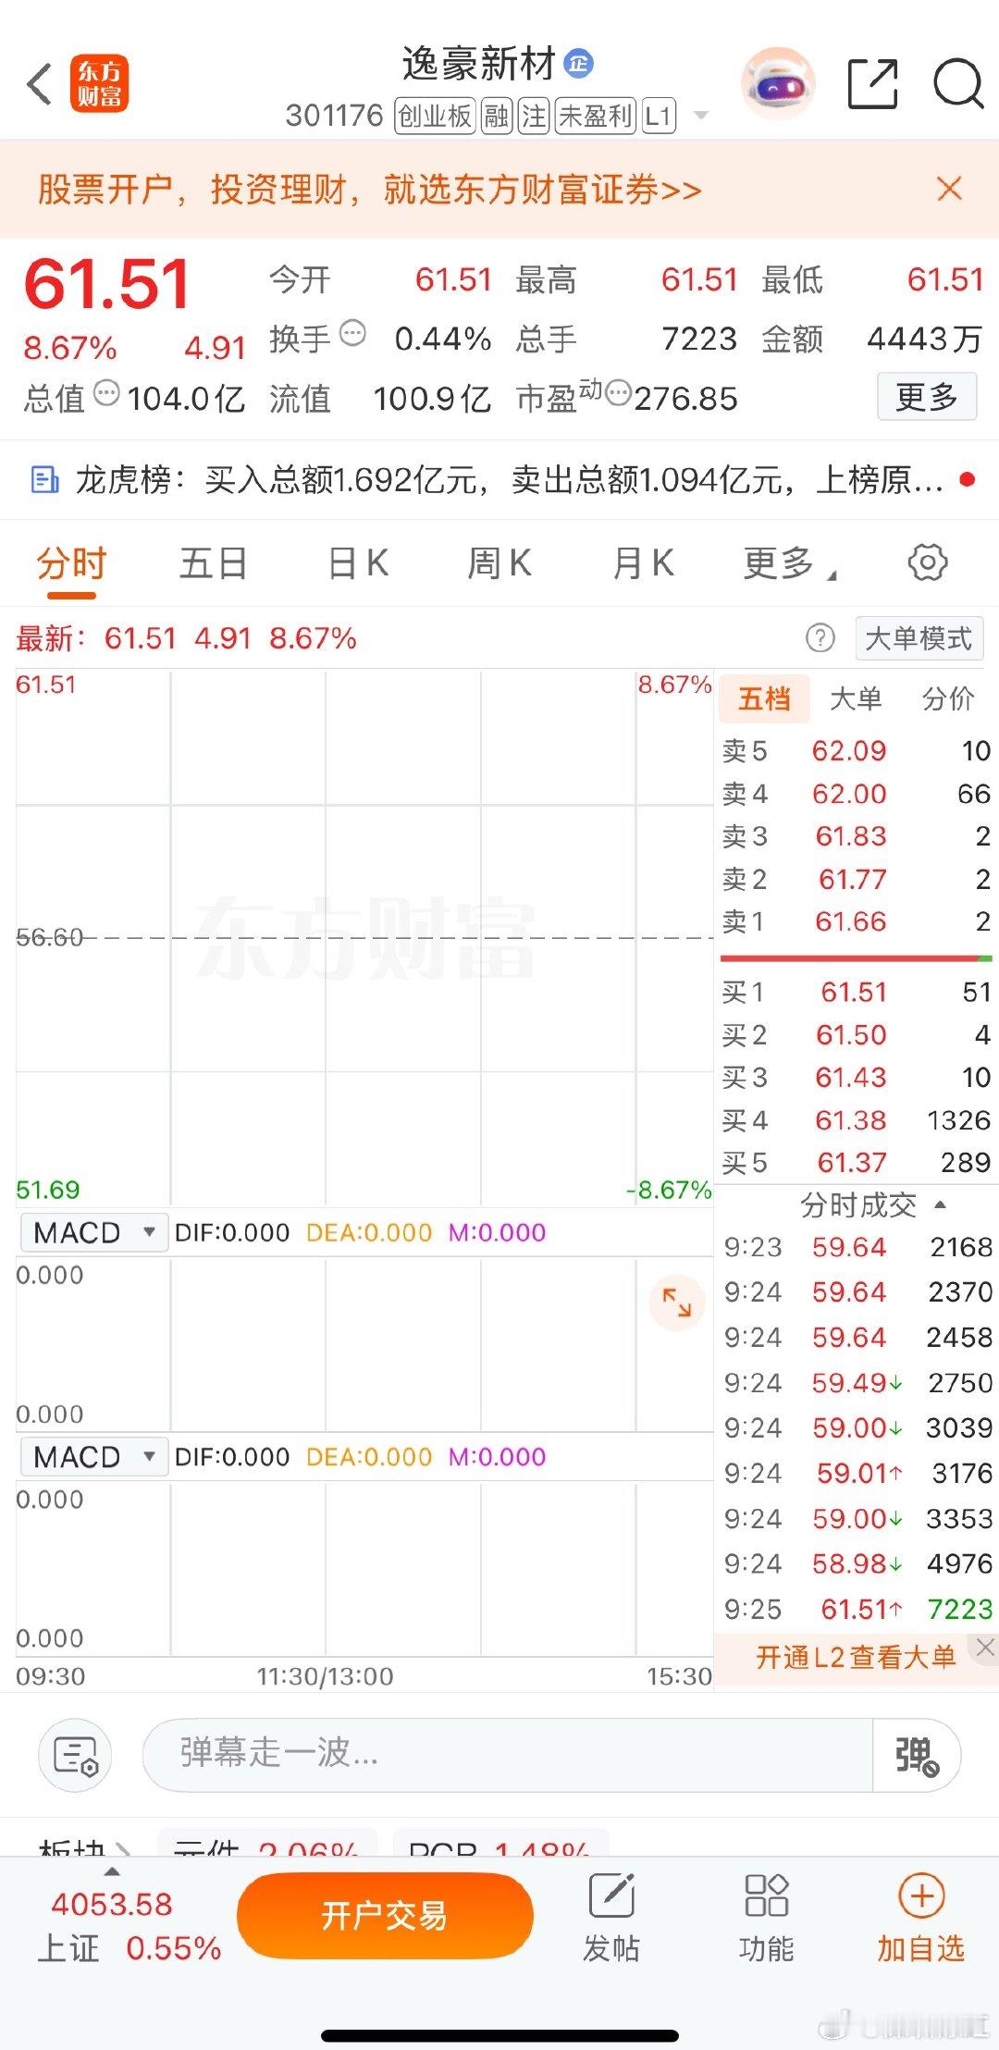Expand the stock title dropdown arrow
Screen dimensions: 999x2050
(701, 116)
